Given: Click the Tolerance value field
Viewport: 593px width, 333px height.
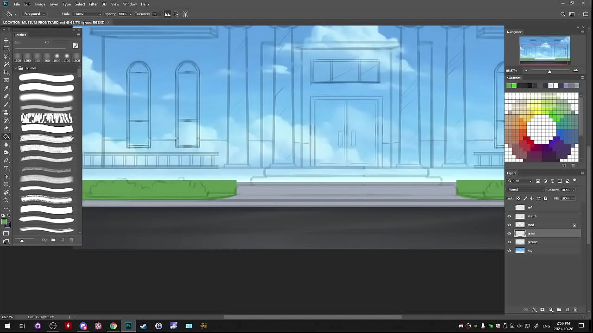Looking at the screenshot, I should click(x=155, y=14).
